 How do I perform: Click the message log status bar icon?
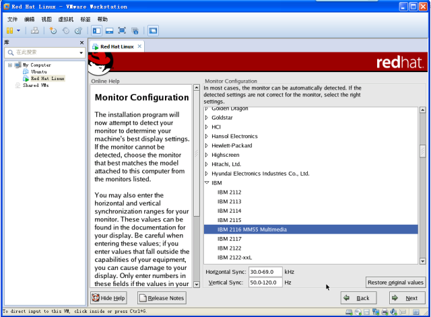point(416,312)
